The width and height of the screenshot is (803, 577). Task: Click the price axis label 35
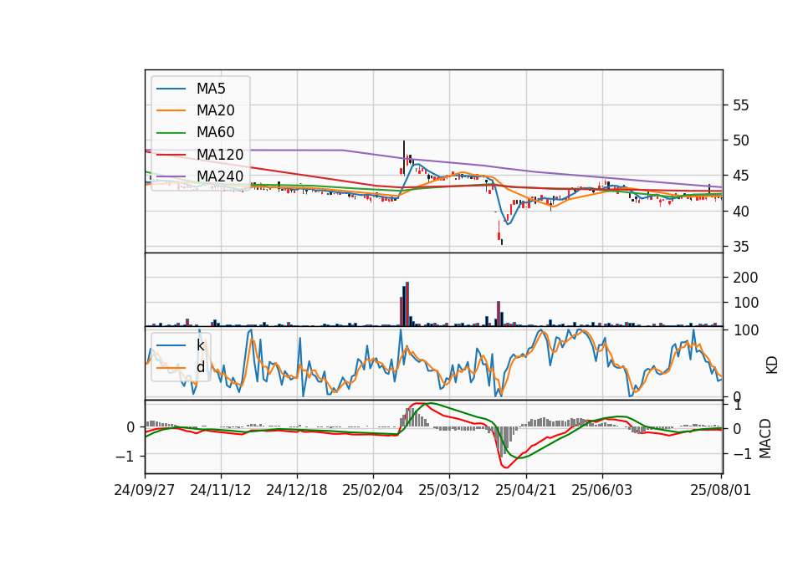click(x=740, y=247)
